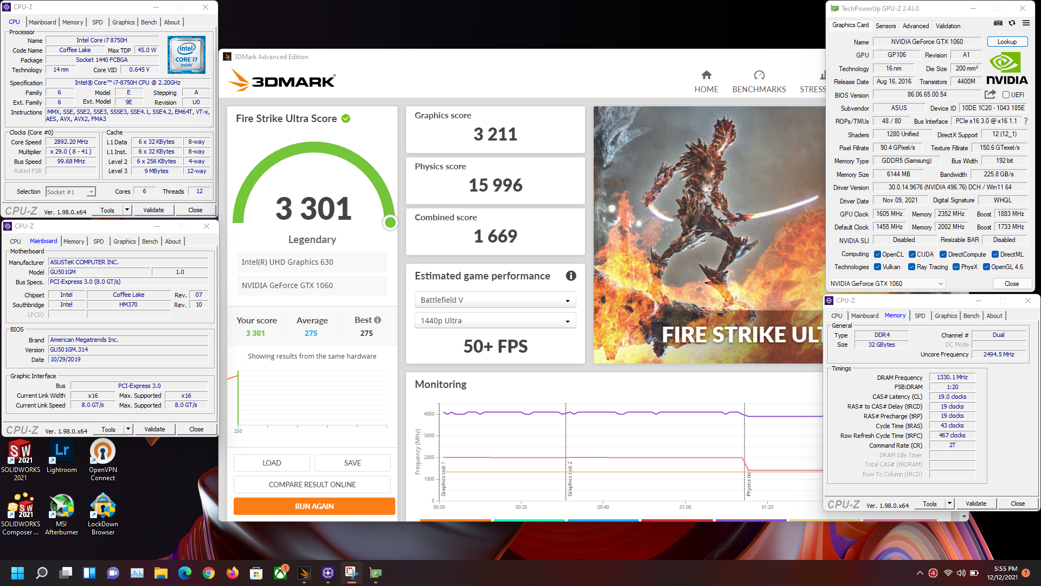This screenshot has height=586, width=1041.
Task: Open LockDown Browser desktop shortcut
Action: pos(102,514)
